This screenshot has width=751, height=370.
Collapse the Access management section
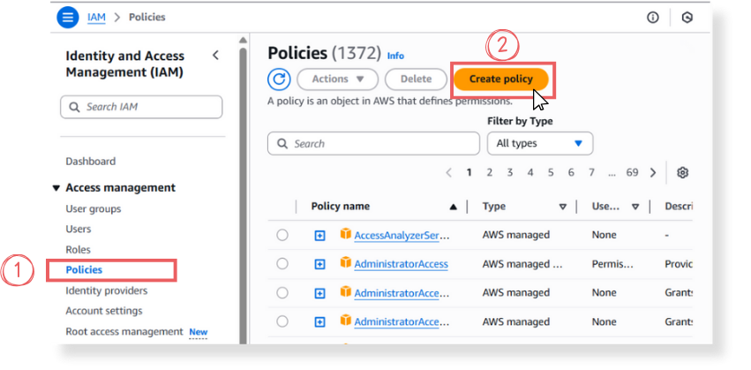(x=56, y=188)
